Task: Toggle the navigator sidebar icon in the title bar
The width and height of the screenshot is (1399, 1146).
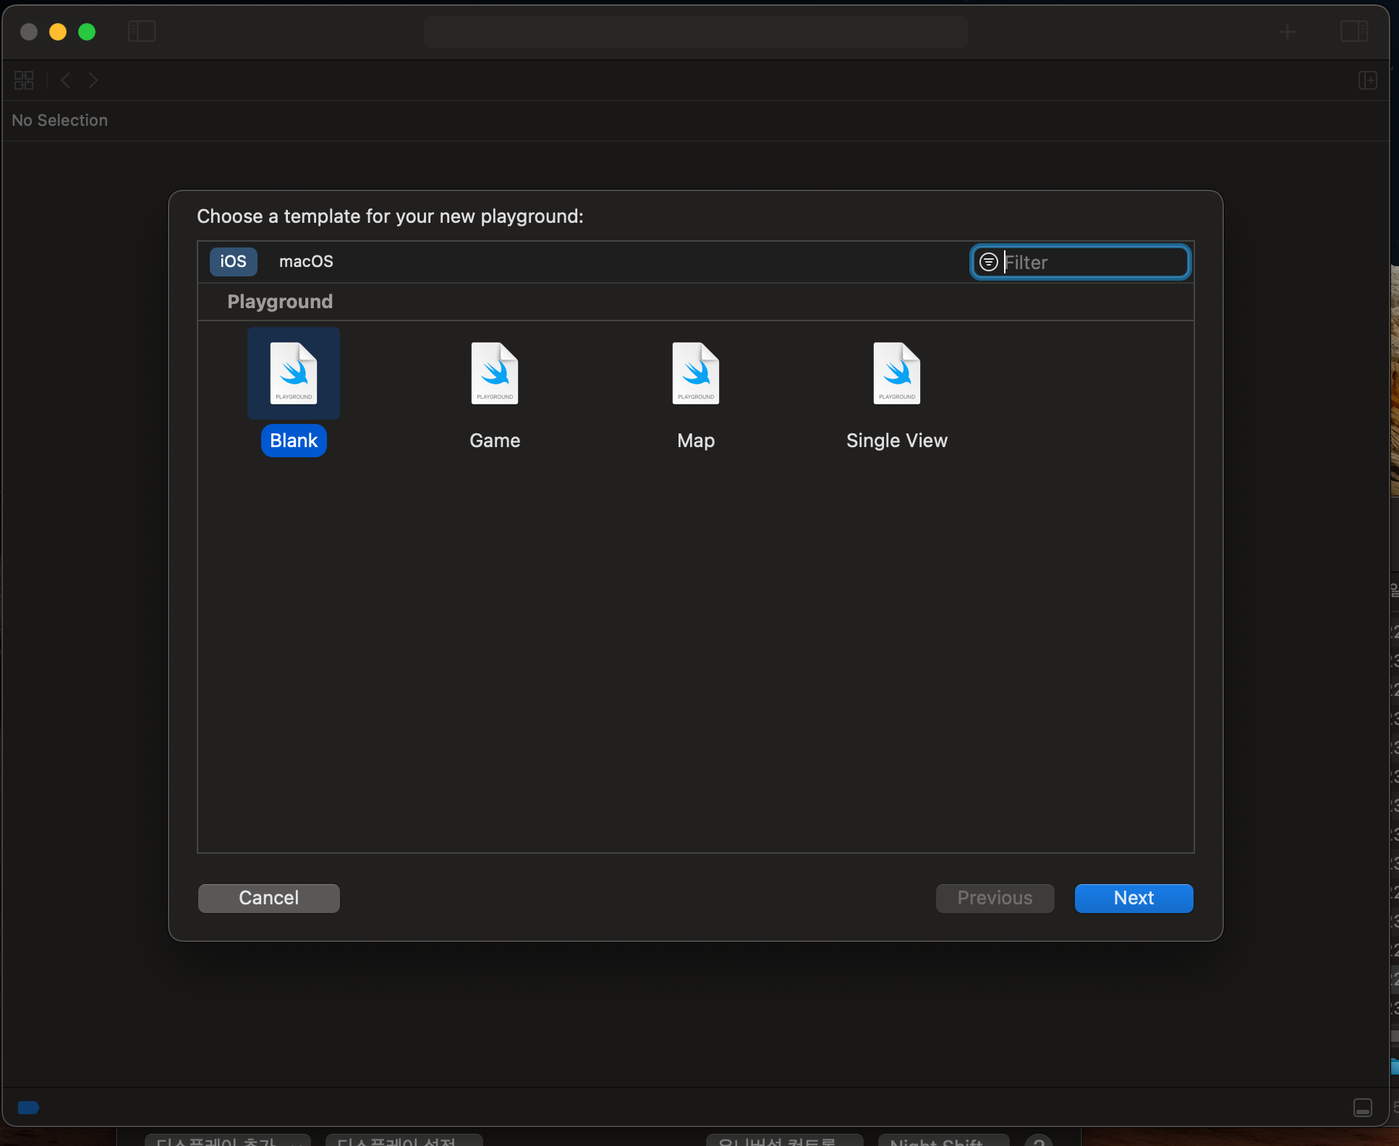Action: point(142,32)
